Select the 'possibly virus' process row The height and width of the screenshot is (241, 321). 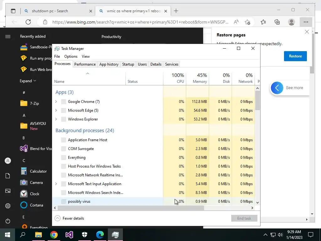click(x=154, y=201)
